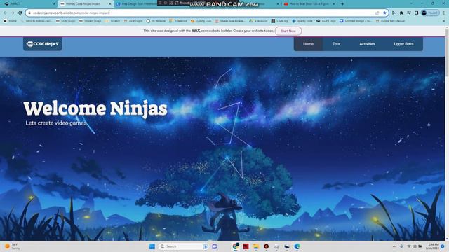Go to the Activities page
Viewport: 449px width, 252px height.
point(367,44)
